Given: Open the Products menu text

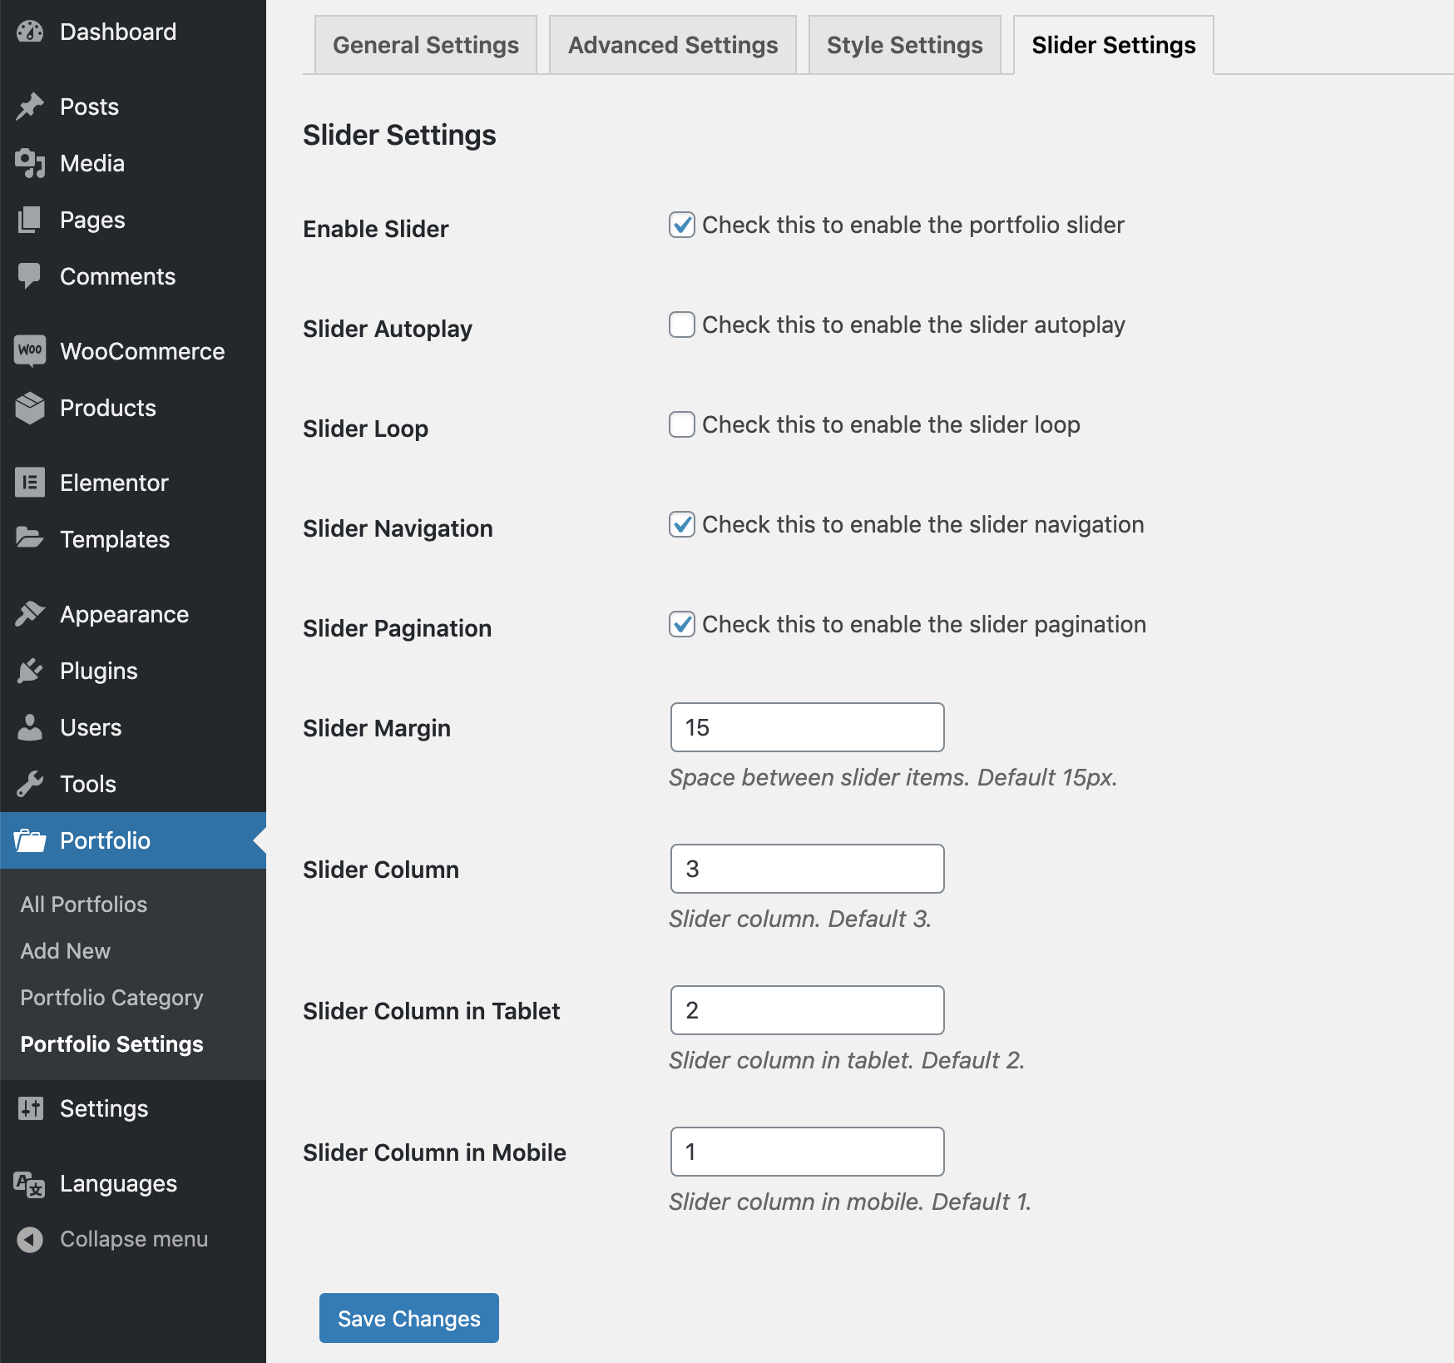Looking at the screenshot, I should tap(108, 408).
